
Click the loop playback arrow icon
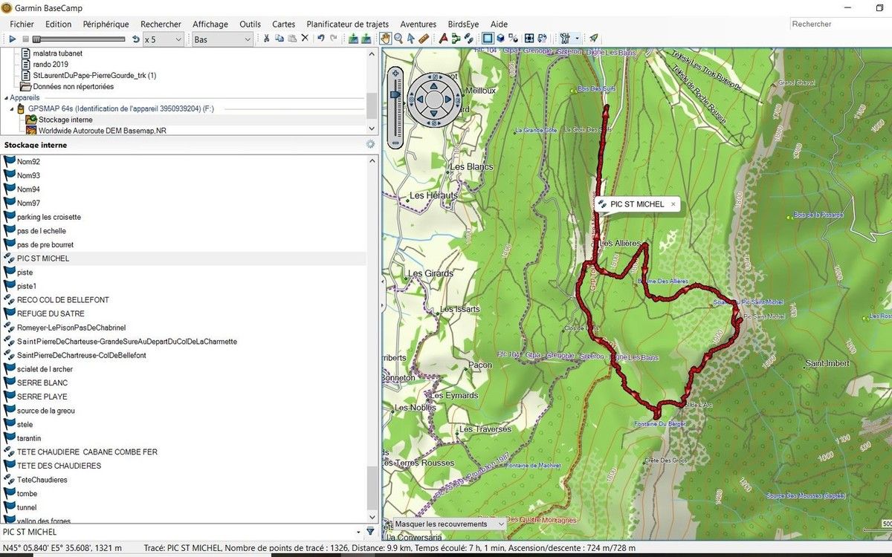(x=135, y=39)
